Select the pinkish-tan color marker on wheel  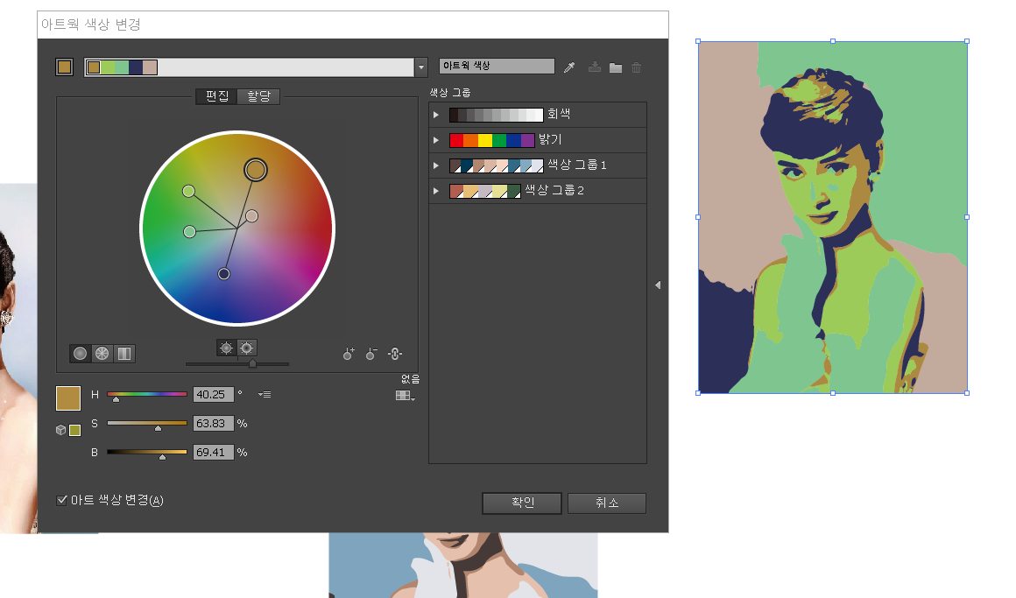[x=252, y=216]
